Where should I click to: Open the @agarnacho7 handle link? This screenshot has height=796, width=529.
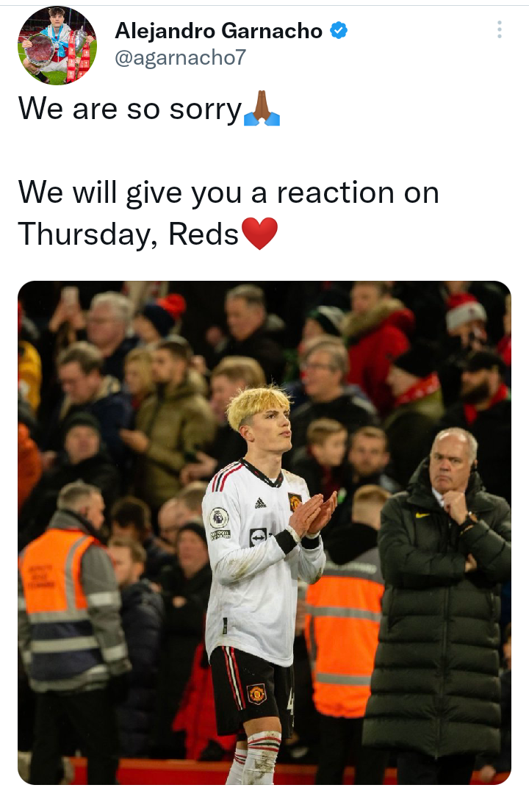point(180,57)
